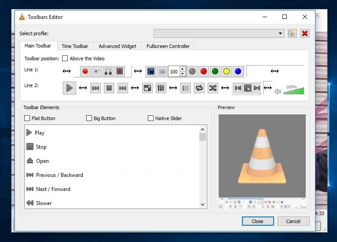The height and width of the screenshot is (242, 337).
Task: Toggle the Flat Button checkbox
Action: tap(27, 118)
